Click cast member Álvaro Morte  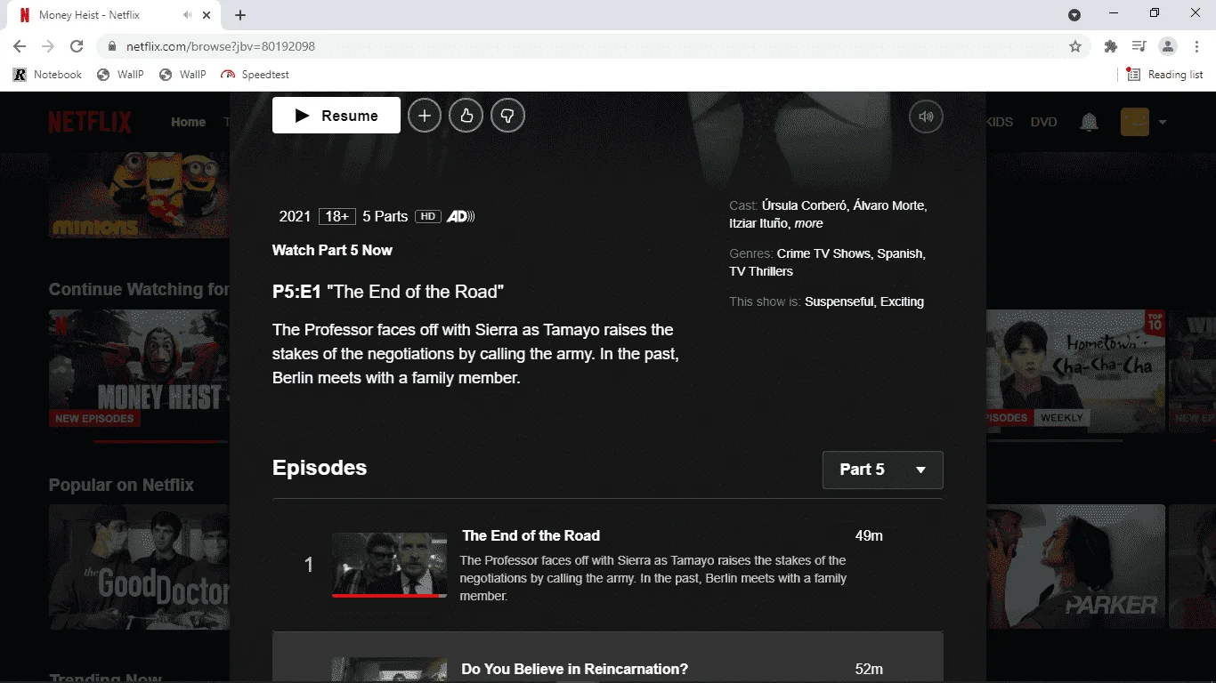click(888, 205)
